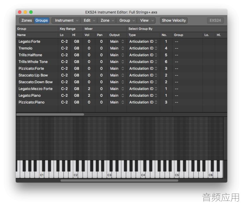This screenshot has width=243, height=205.
Task: Click articulation No. 5 for Trills:Halftone
Action: 166,55
